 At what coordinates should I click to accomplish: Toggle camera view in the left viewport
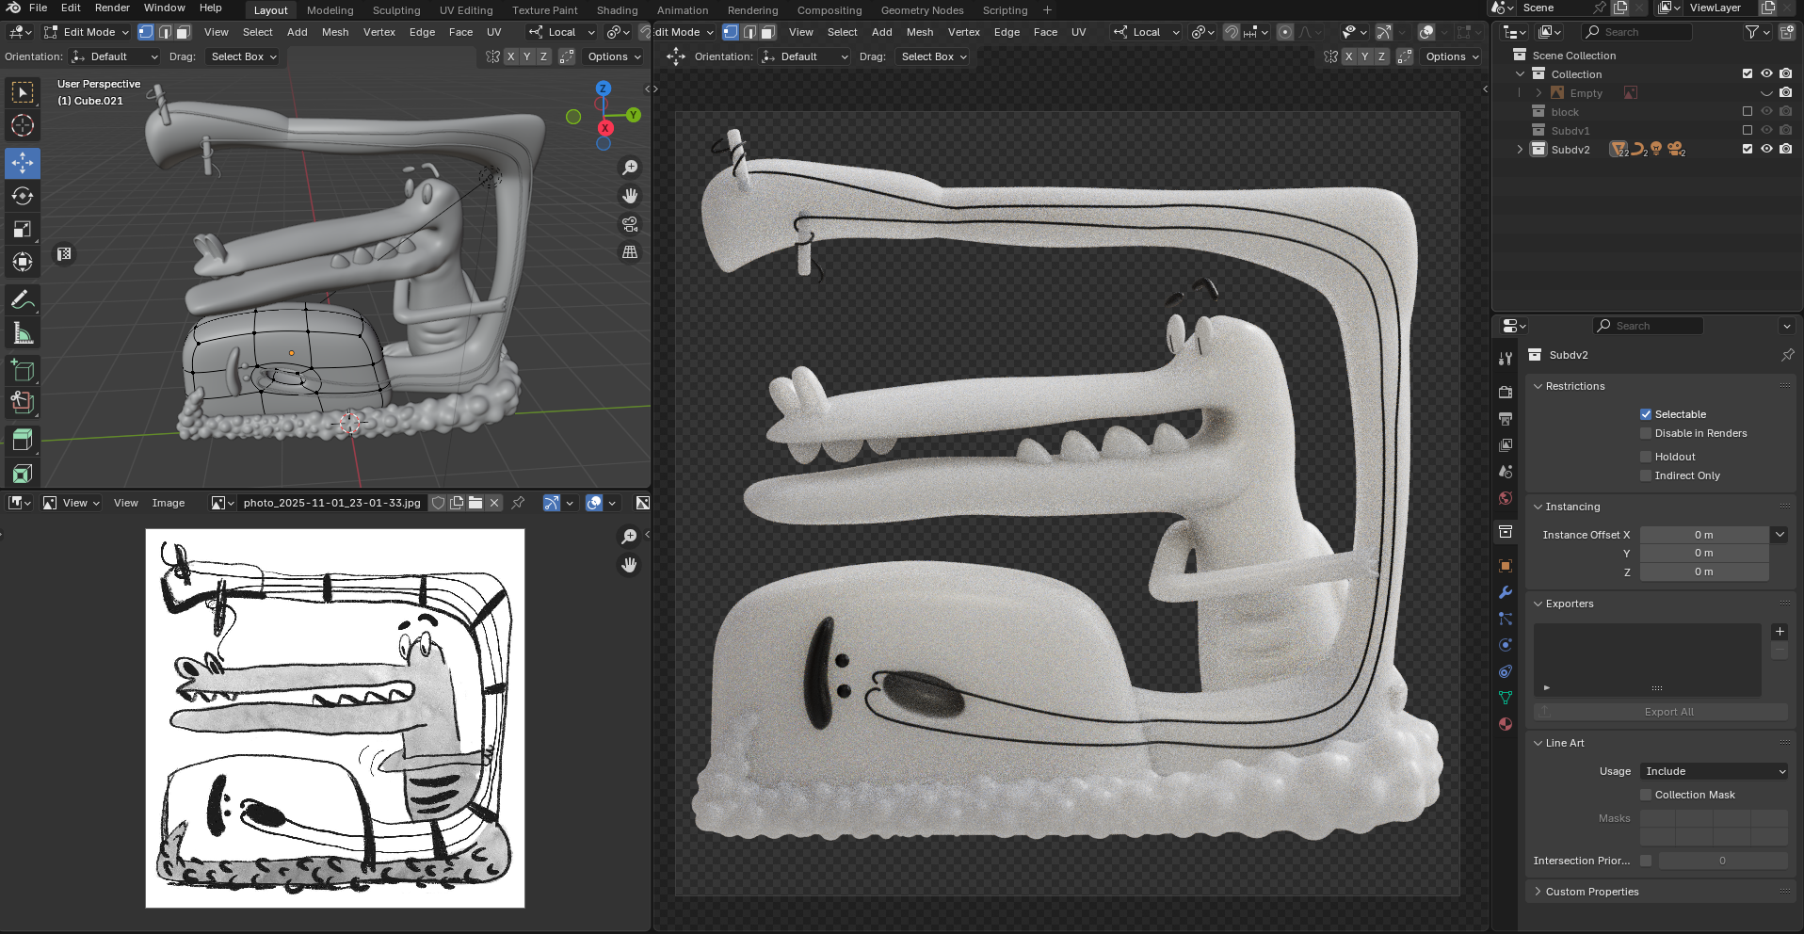coord(630,224)
